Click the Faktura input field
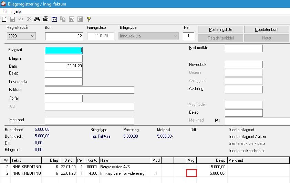The height and width of the screenshot is (183, 290). 90,90
